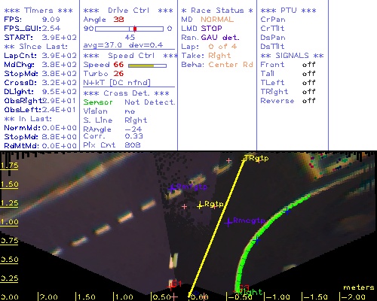
Task: Click the yellow TRgtp marker label
Action: 256,158
